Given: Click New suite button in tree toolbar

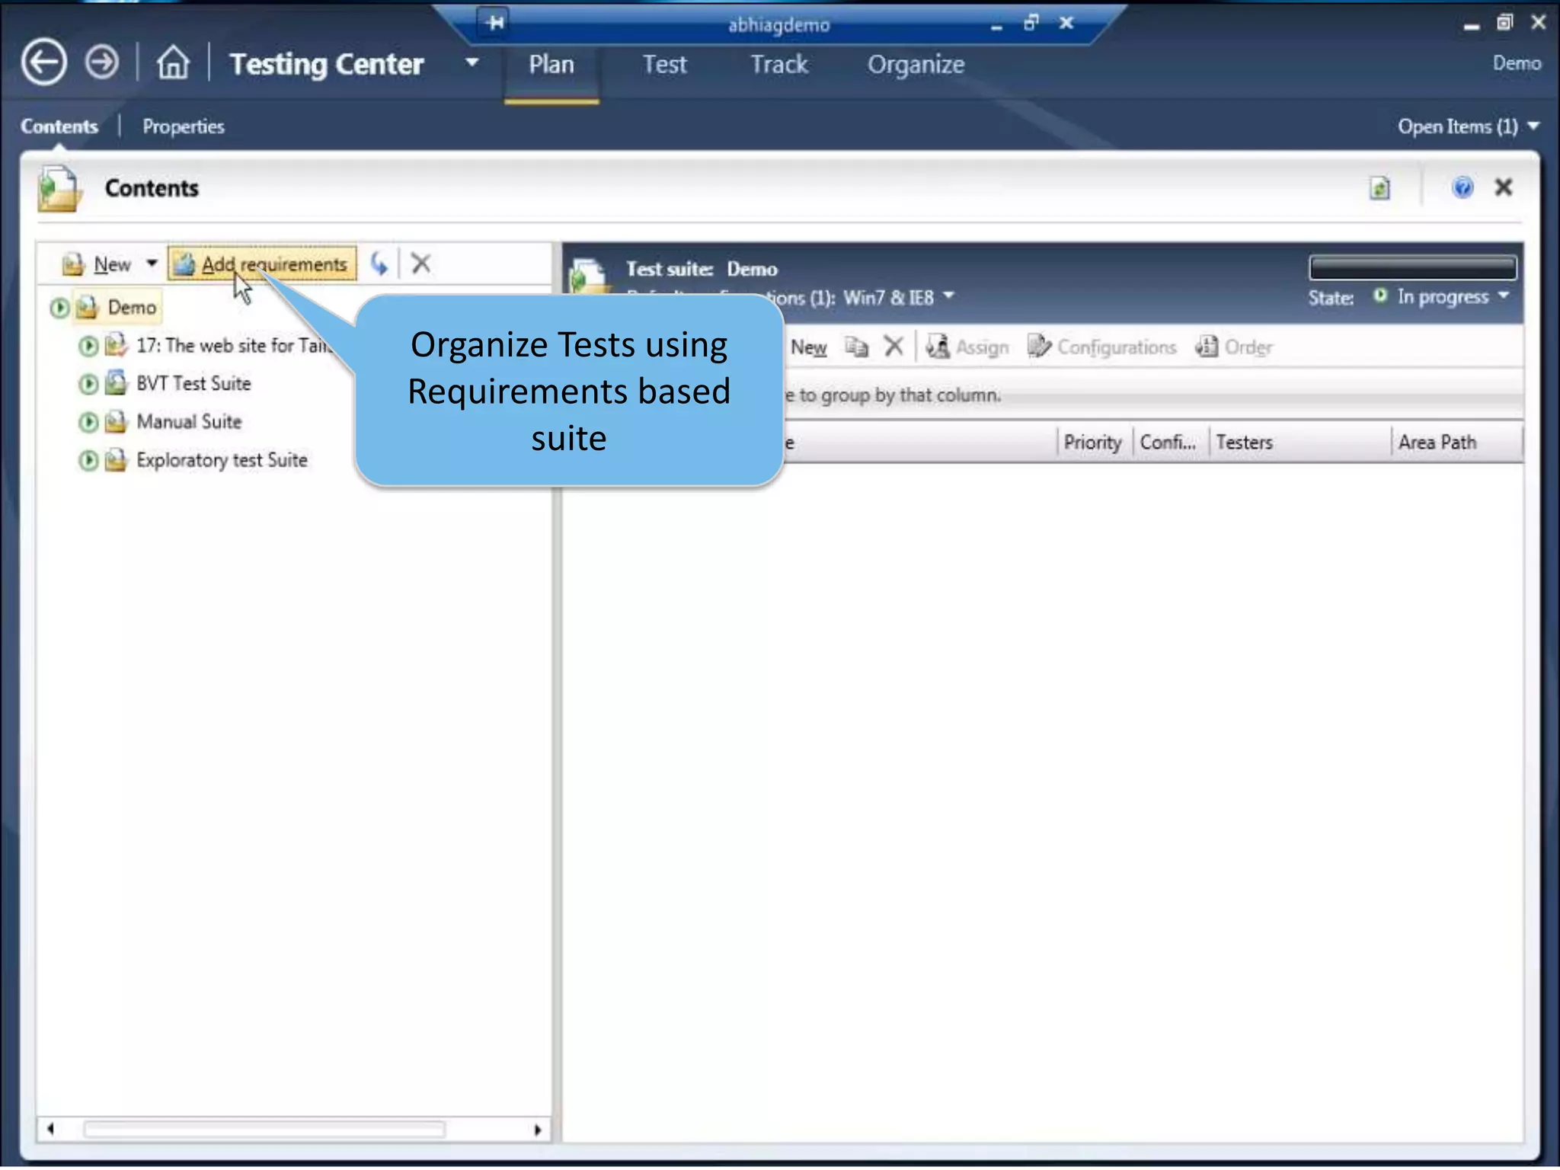Looking at the screenshot, I should (97, 264).
